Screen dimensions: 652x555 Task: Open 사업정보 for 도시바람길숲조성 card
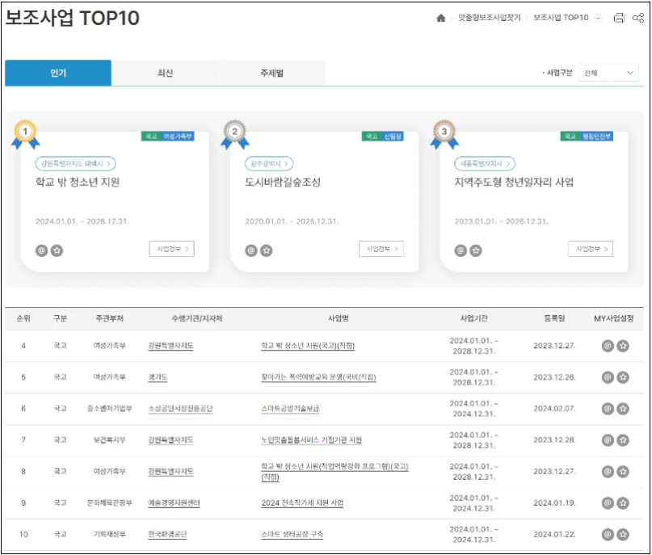pyautogui.click(x=381, y=249)
